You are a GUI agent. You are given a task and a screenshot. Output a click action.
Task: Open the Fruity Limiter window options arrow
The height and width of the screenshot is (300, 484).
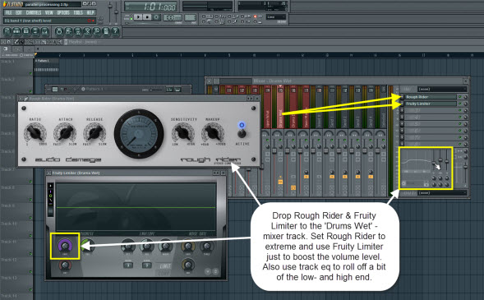48,173
